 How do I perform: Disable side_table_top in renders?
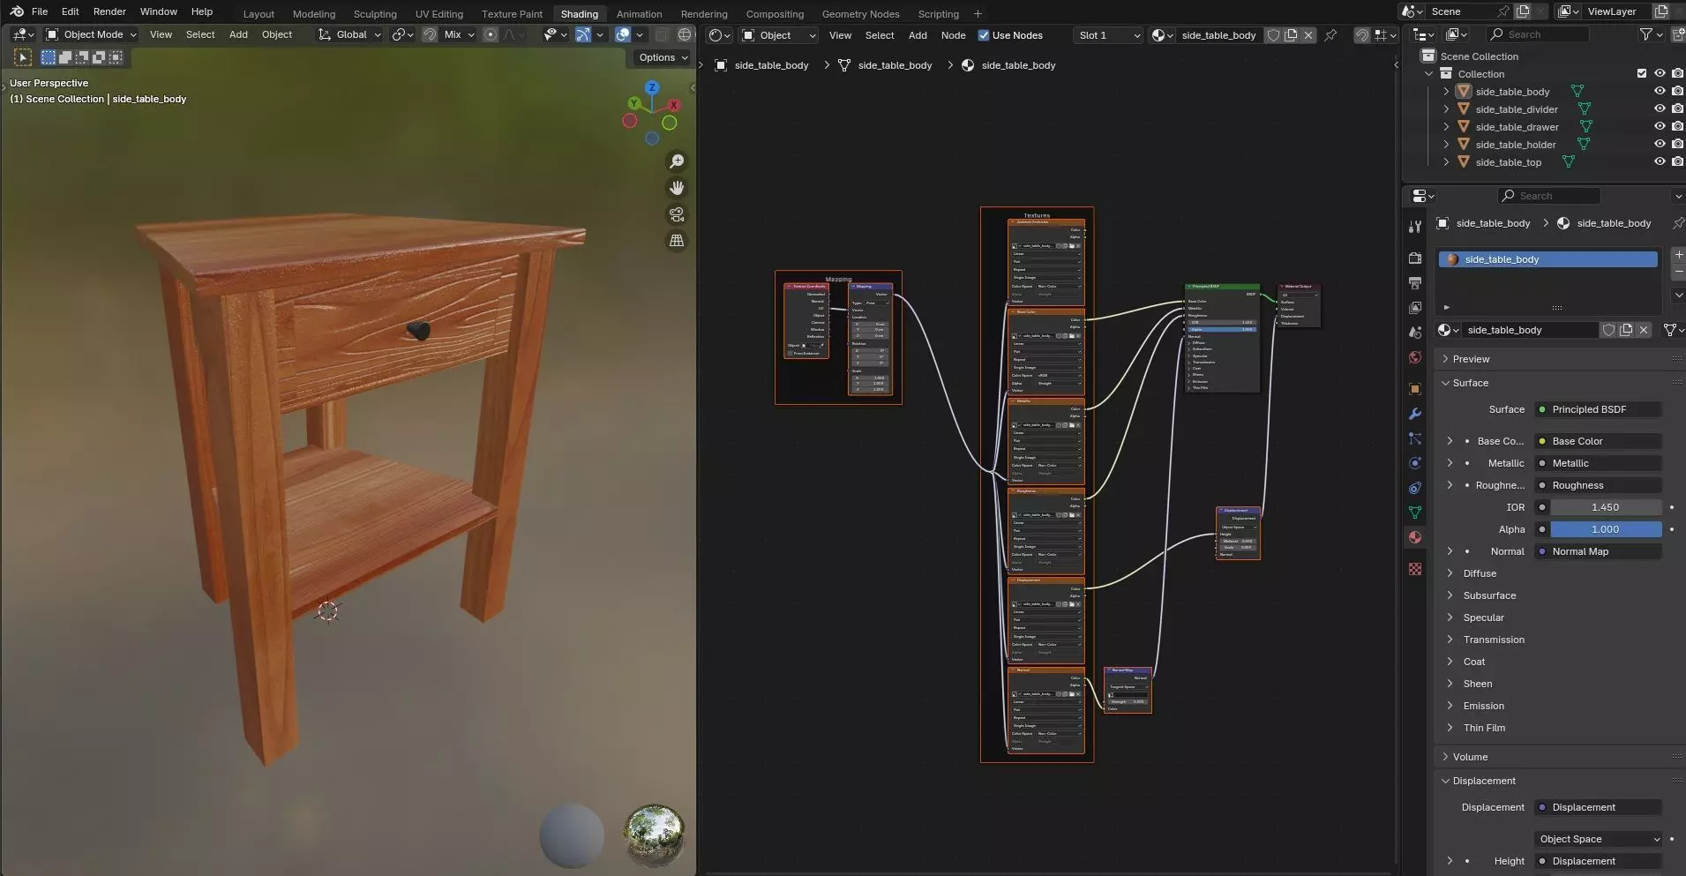pyautogui.click(x=1677, y=161)
